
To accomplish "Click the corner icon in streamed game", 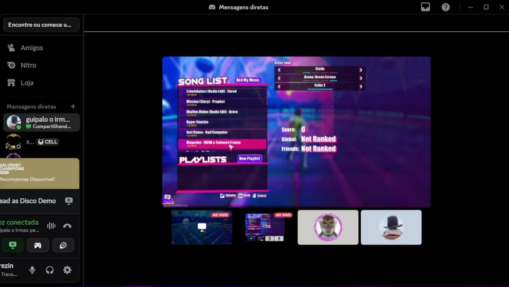I will pyautogui.click(x=167, y=198).
